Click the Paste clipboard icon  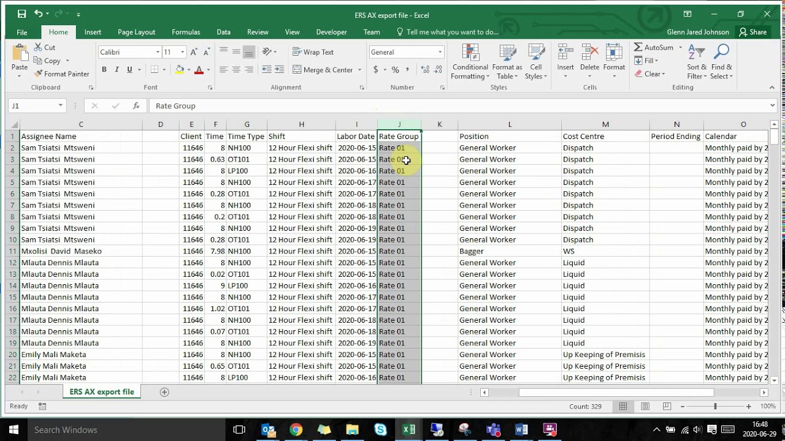20,53
